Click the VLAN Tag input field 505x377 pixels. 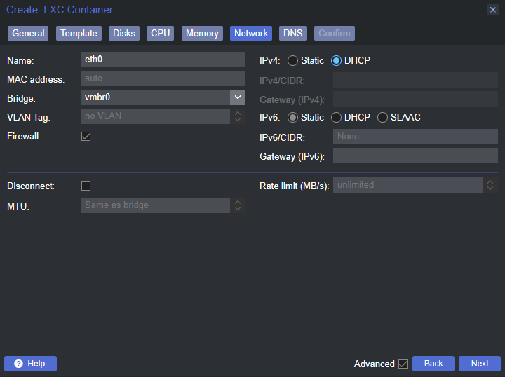click(155, 116)
